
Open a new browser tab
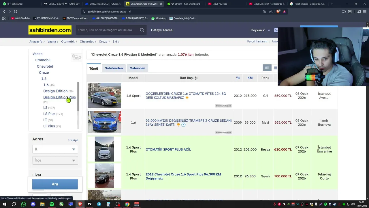point(332,4)
